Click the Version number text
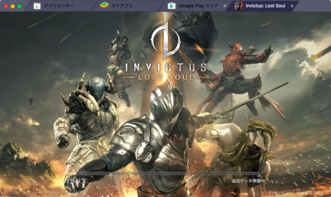The height and width of the screenshot is (197, 331). tap(298, 193)
